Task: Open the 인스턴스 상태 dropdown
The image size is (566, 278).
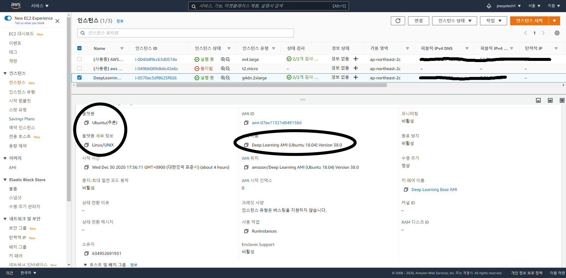Action: [x=454, y=20]
